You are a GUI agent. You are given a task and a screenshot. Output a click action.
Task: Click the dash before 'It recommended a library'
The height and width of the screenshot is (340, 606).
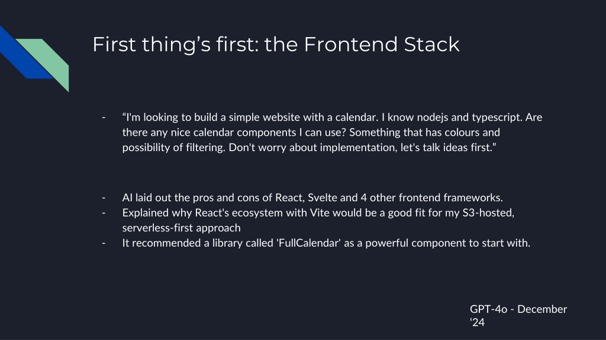tap(104, 243)
